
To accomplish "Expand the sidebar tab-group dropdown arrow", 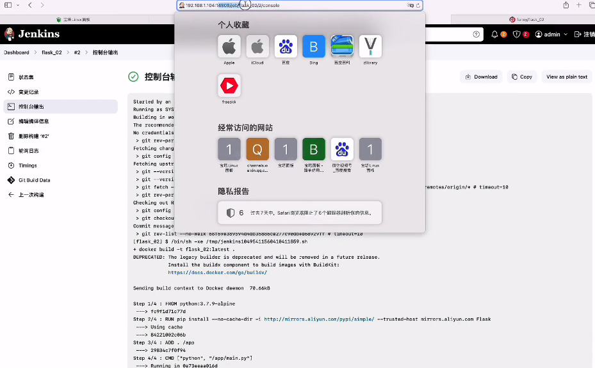I will point(18,5).
